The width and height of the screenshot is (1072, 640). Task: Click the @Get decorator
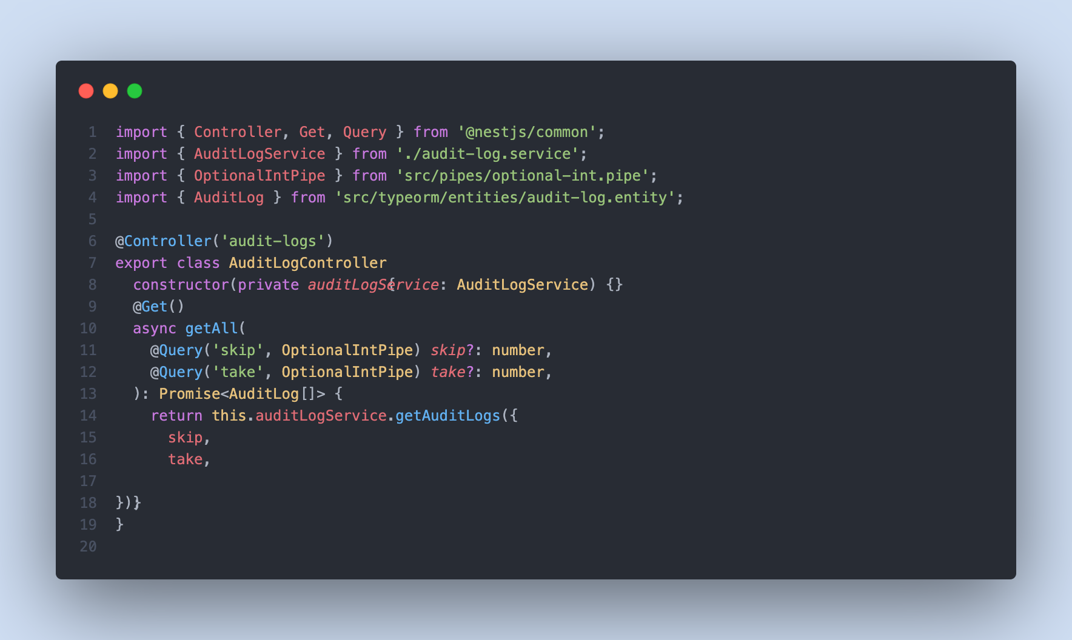[150, 307]
